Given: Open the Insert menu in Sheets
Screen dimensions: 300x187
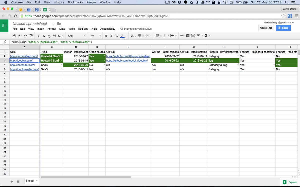Looking at the screenshot, I should 41,29.
